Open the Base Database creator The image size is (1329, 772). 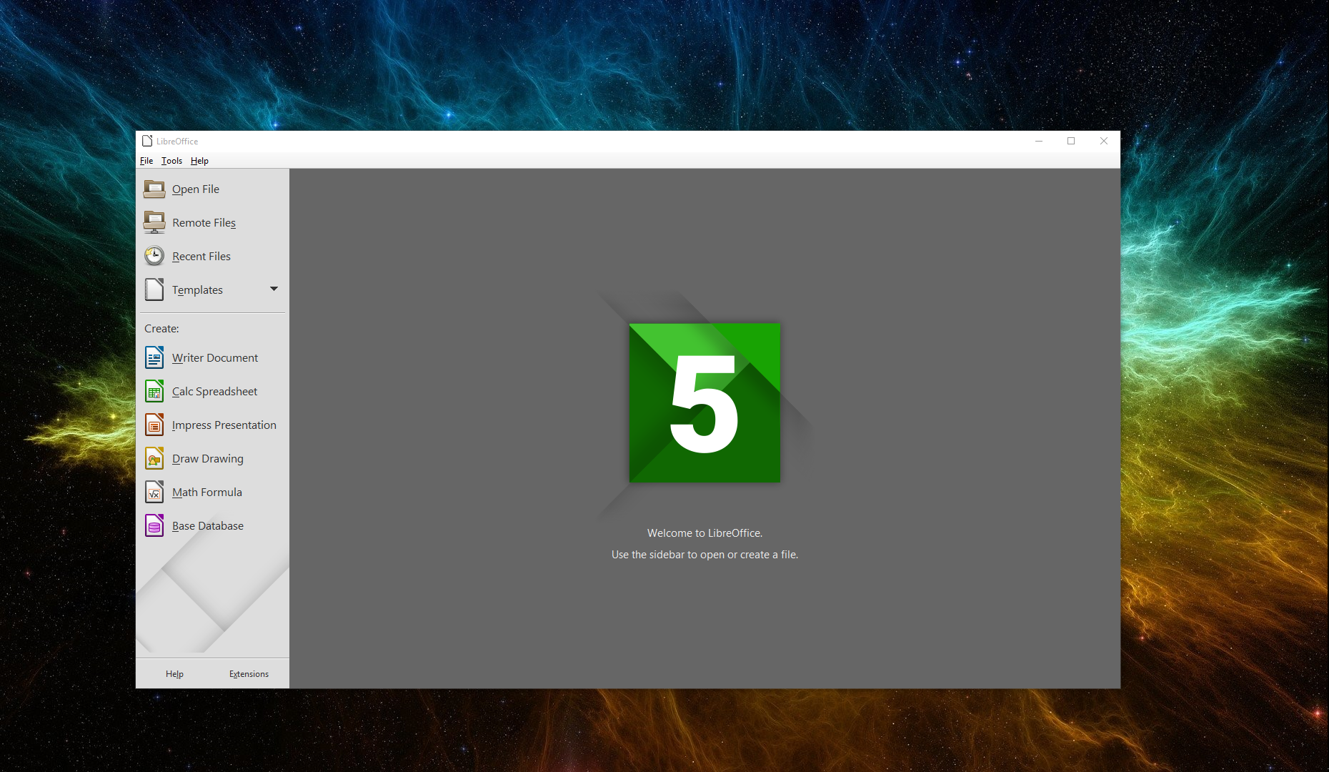point(207,525)
